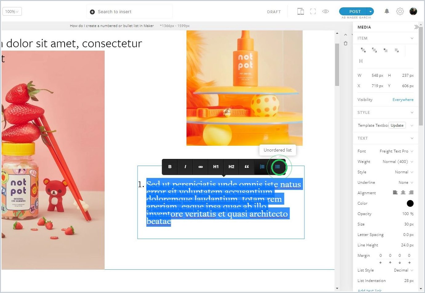Click the plus icon beside Search to insert
Image resolution: width=425 pixels, height=293 pixels.
[x=92, y=12]
